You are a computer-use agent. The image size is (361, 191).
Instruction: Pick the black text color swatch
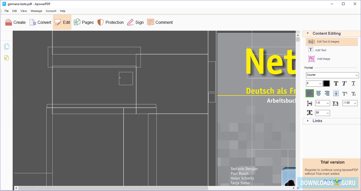pyautogui.click(x=327, y=83)
